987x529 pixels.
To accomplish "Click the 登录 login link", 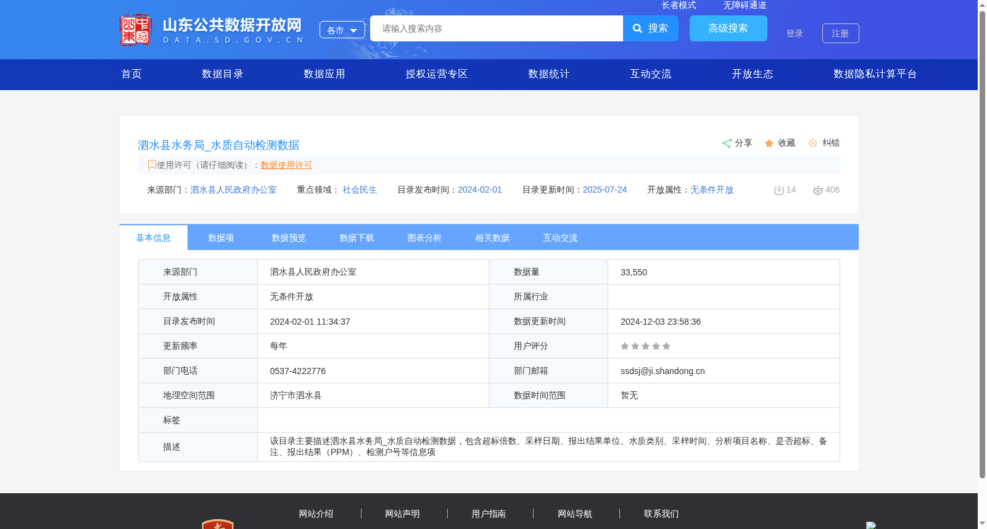I will 795,33.
